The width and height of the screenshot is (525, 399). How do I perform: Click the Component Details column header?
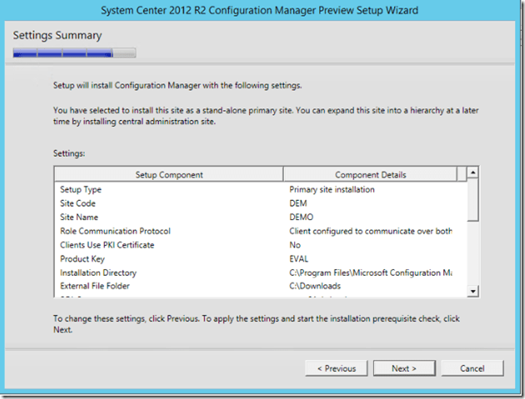370,175
